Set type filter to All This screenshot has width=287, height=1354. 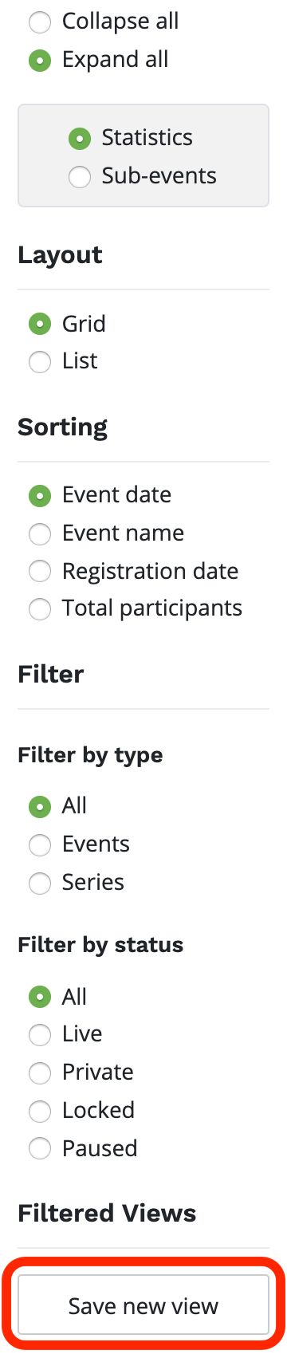tap(40, 806)
